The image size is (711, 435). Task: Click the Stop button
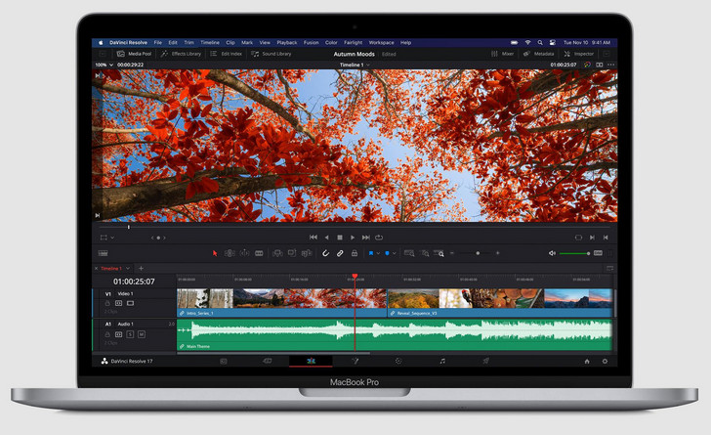[x=340, y=238]
